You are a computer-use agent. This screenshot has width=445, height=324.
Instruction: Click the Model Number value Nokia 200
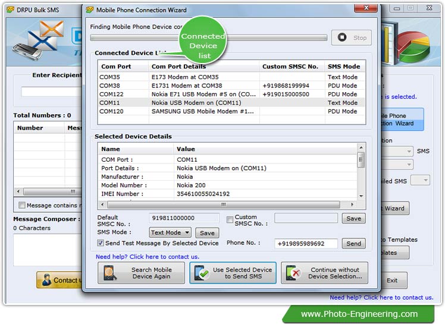[191, 185]
